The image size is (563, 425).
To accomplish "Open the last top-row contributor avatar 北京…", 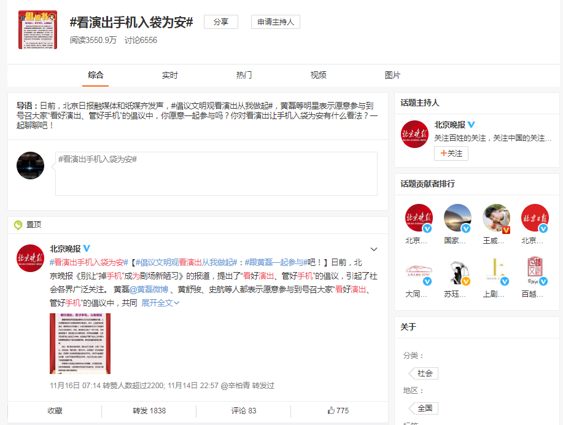I will click(x=535, y=217).
